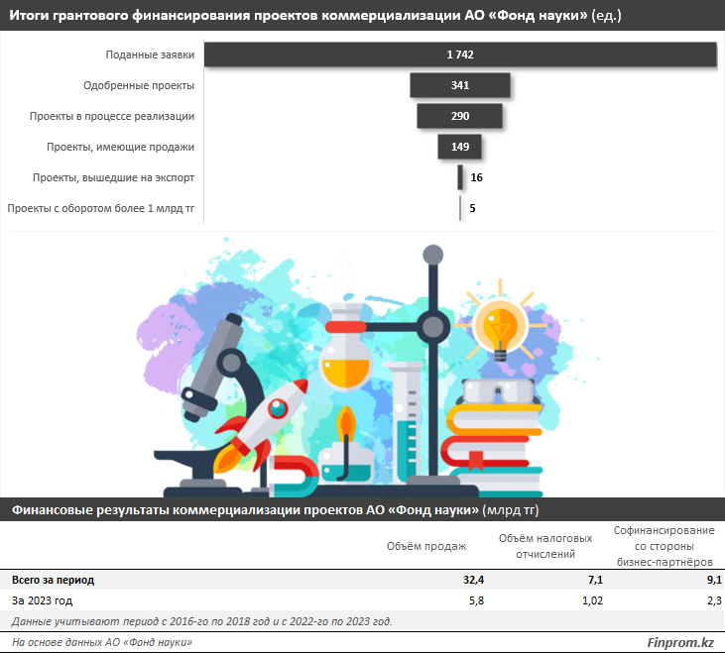This screenshot has width=725, height=653.
Task: Click the alcohol burner with flame
Action: tap(346, 446)
